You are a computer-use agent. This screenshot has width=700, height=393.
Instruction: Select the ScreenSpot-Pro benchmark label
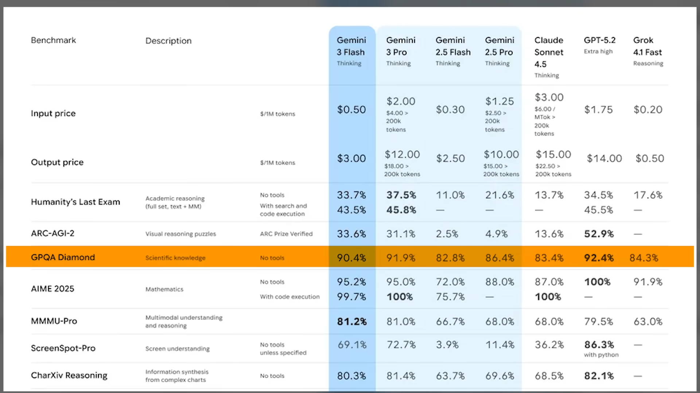(x=63, y=348)
